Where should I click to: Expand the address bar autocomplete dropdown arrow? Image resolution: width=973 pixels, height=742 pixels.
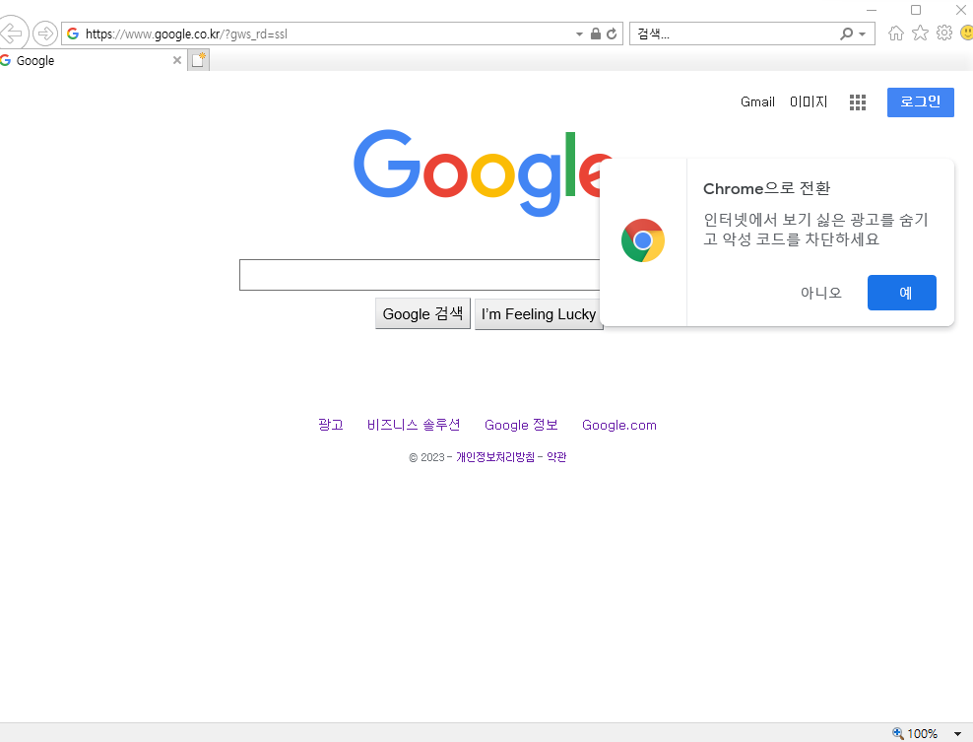pyautogui.click(x=579, y=34)
